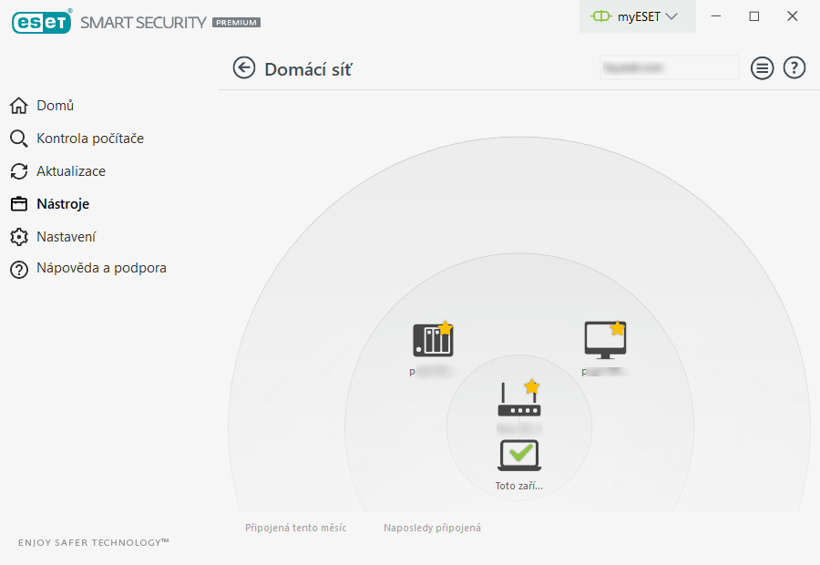Open the help question mark icon
820x565 pixels.
pos(794,68)
